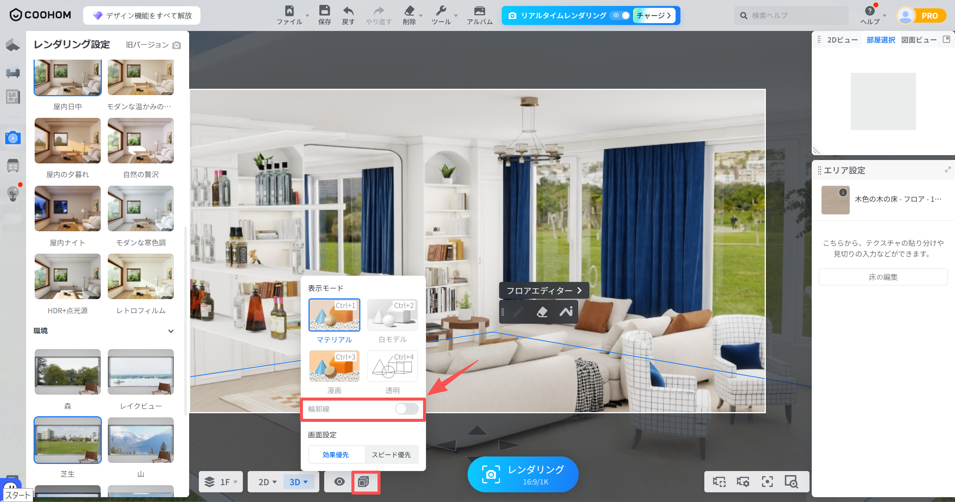Select 白モデル display mode
Viewport: 955px width, 502px height.
pos(392,315)
